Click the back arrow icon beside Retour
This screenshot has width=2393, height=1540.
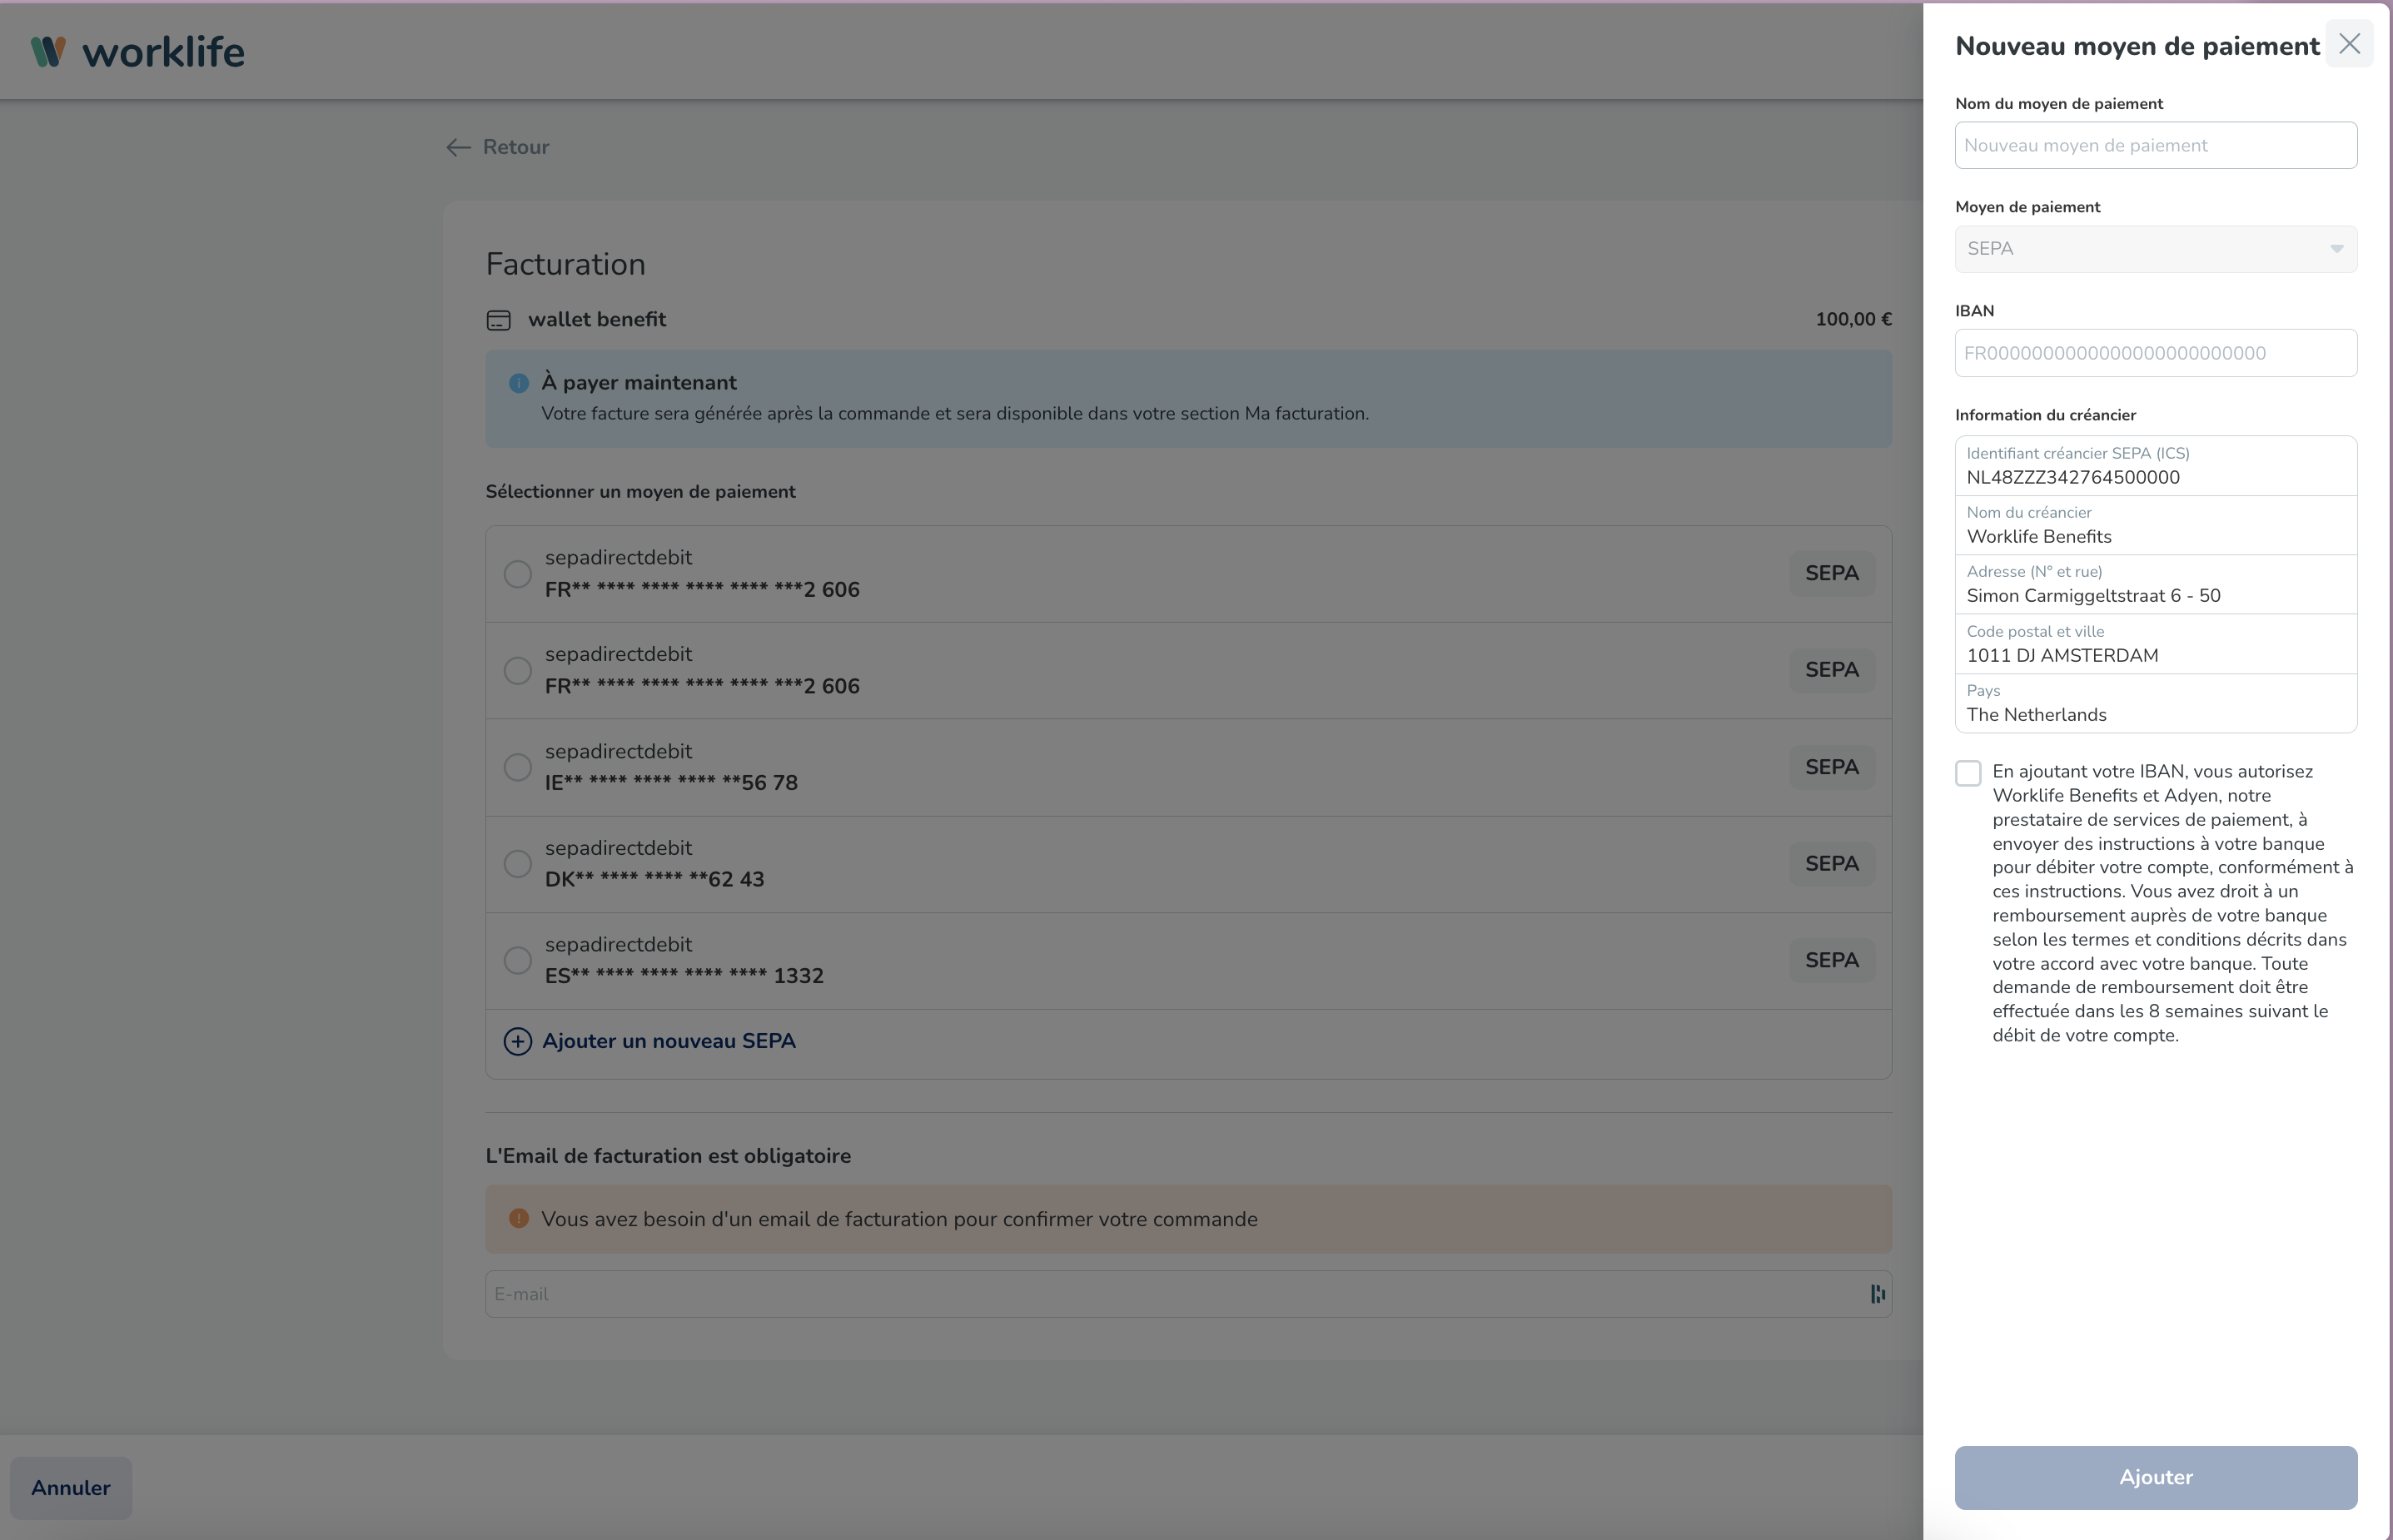point(458,148)
